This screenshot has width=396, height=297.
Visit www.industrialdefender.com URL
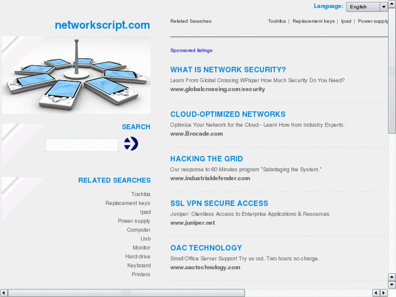point(210,178)
